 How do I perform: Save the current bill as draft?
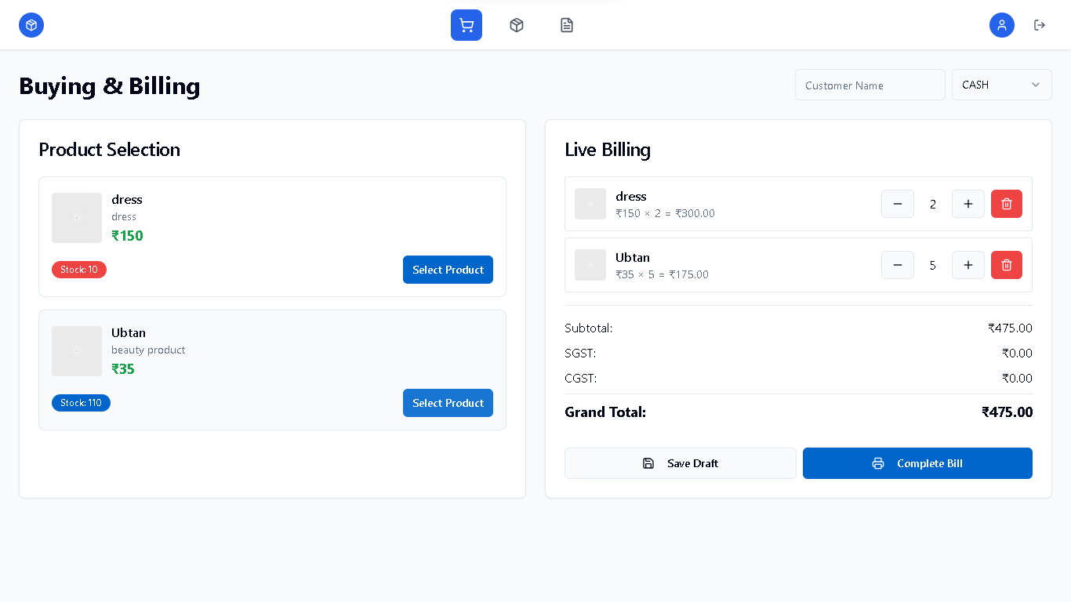click(x=680, y=463)
